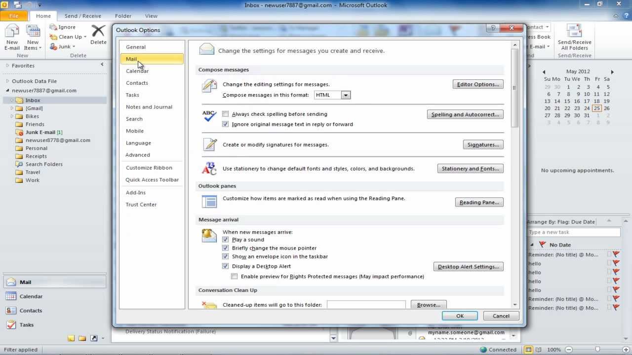
Task: Click the Cleaned-up items folder text field
Action: [x=366, y=305]
